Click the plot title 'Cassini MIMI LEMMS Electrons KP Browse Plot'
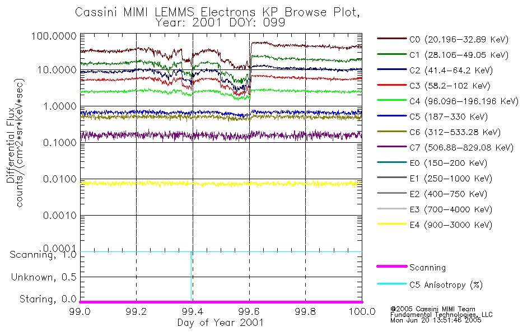The image size is (532, 336). tap(217, 12)
